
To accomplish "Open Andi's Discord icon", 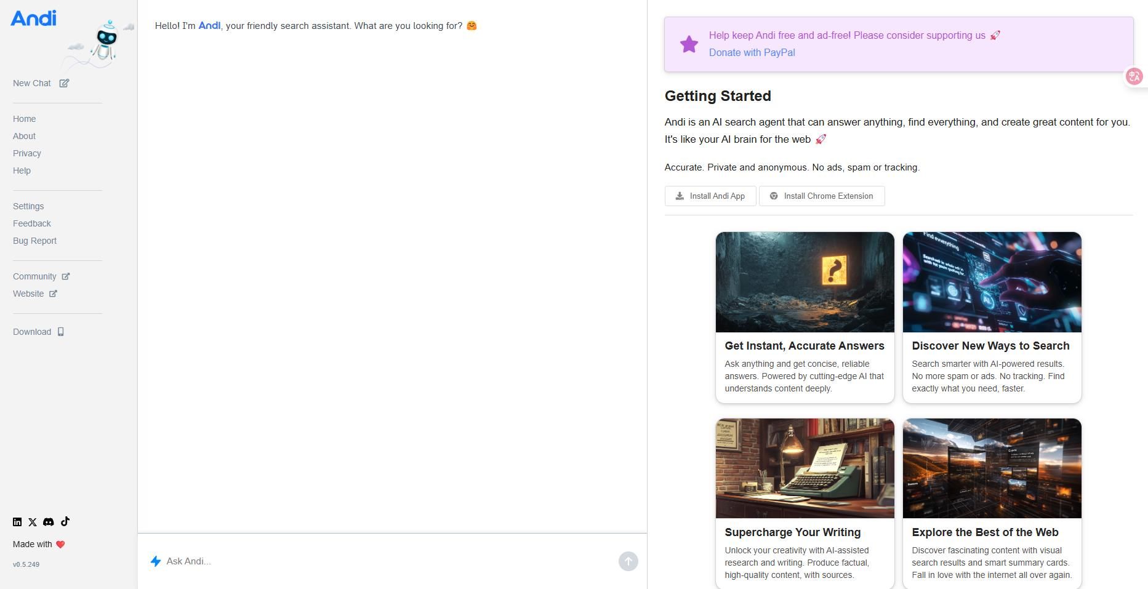I will (x=49, y=522).
